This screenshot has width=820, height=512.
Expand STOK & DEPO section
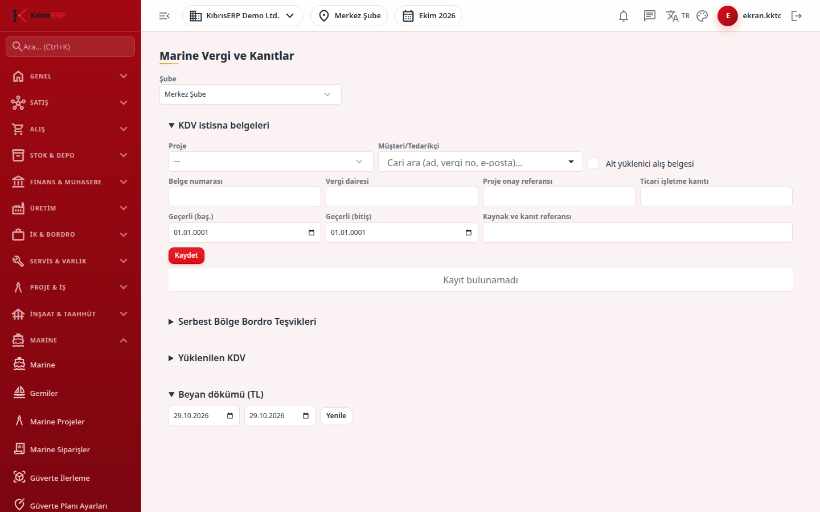[71, 155]
